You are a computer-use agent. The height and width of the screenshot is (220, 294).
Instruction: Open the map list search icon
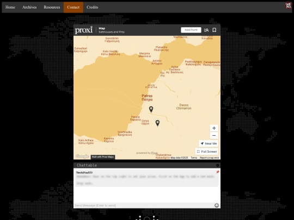coord(206,30)
